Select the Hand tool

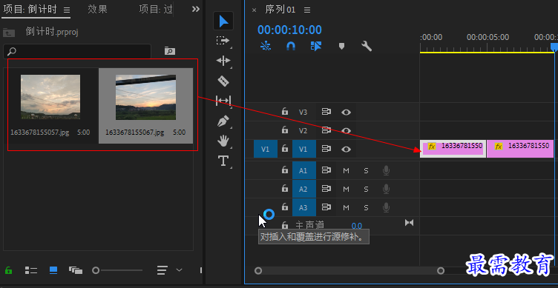pyautogui.click(x=223, y=141)
